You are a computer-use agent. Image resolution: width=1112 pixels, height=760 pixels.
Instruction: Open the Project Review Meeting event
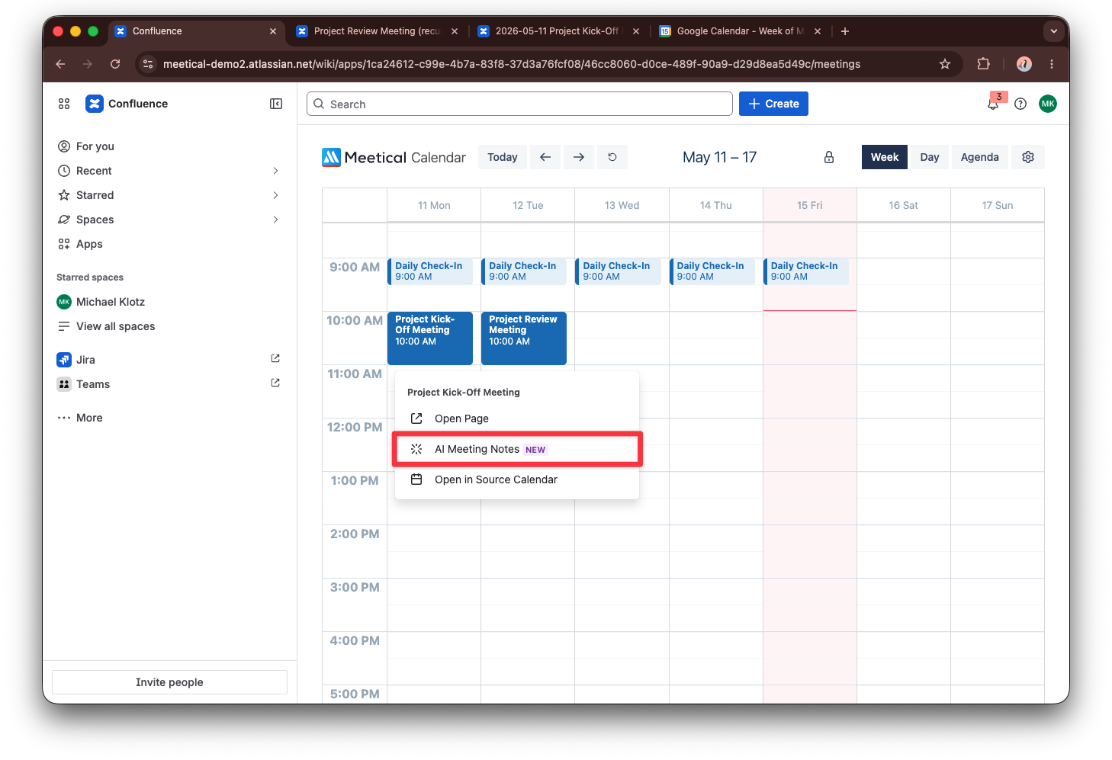tap(524, 338)
